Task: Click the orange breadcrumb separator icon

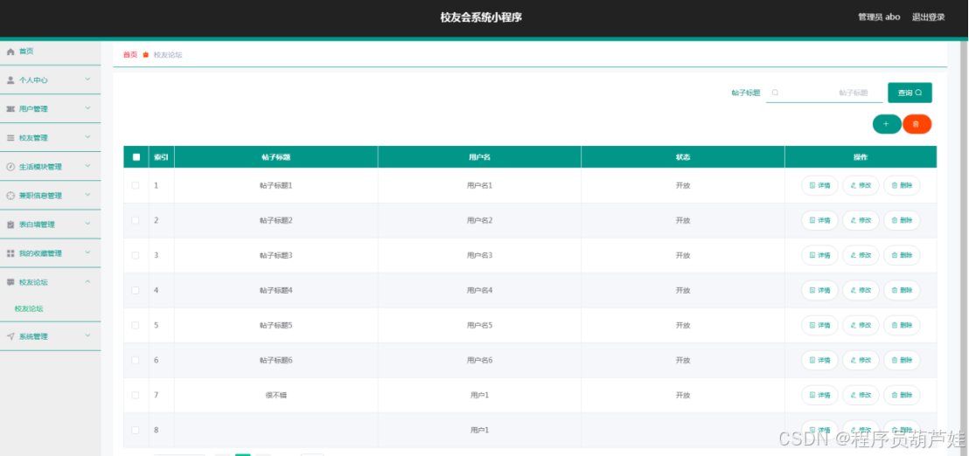Action: [146, 55]
